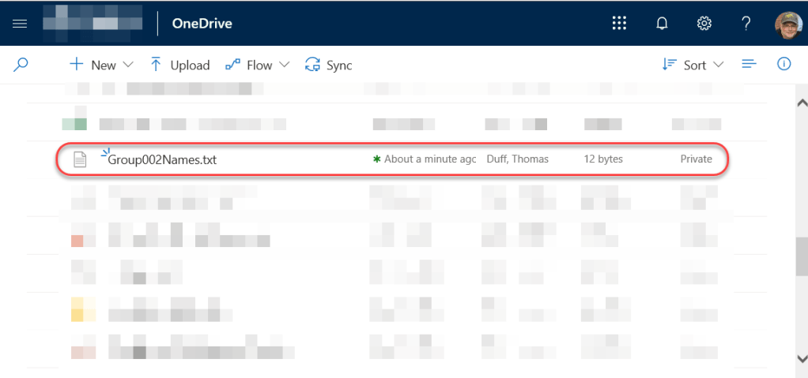
Task: Open the user profile photo
Action: tap(788, 24)
